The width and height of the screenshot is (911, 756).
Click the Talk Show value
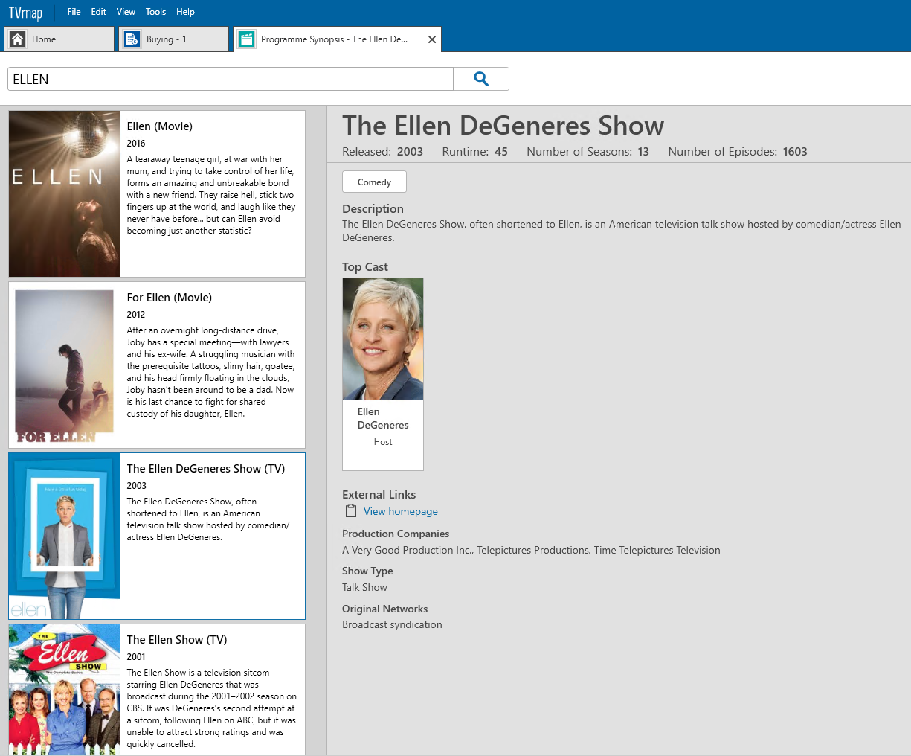(364, 588)
